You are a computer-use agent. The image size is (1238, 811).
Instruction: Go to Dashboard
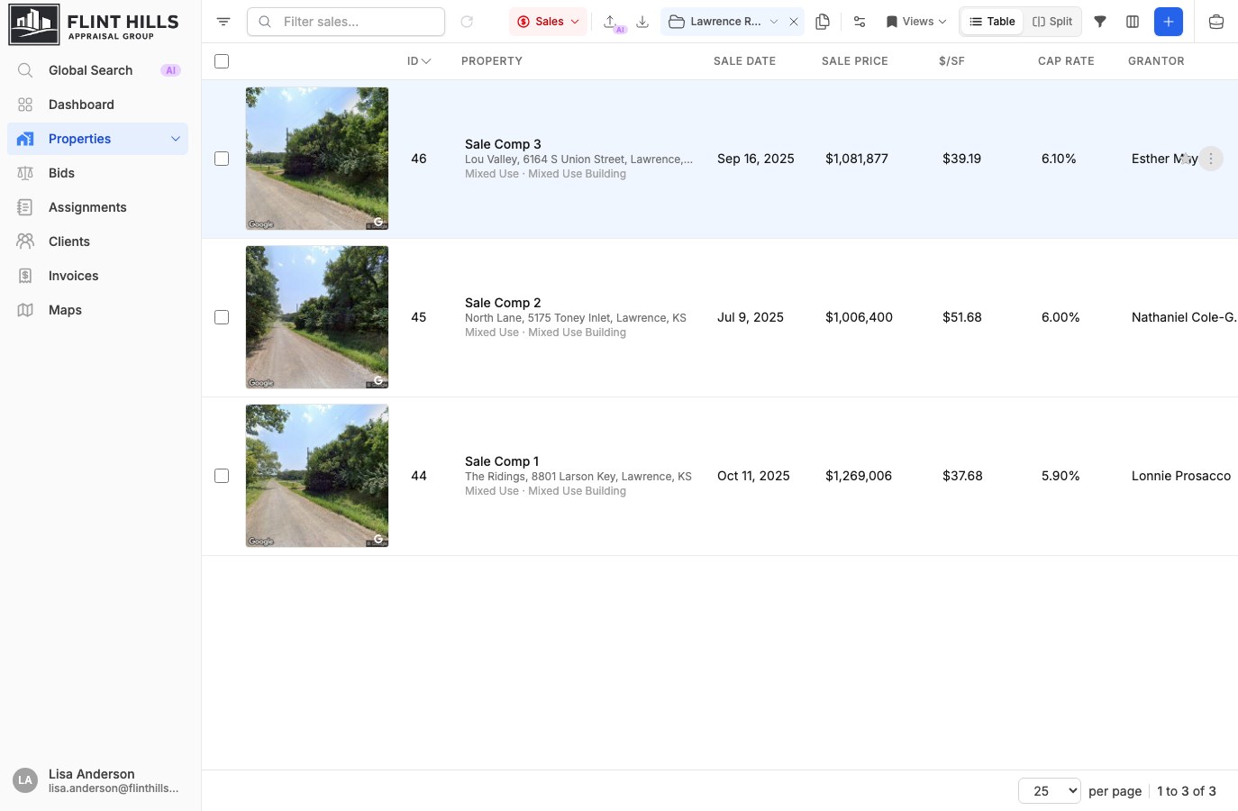97,105
